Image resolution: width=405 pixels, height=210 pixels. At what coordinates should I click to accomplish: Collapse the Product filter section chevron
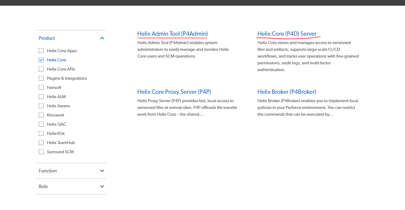(x=102, y=38)
